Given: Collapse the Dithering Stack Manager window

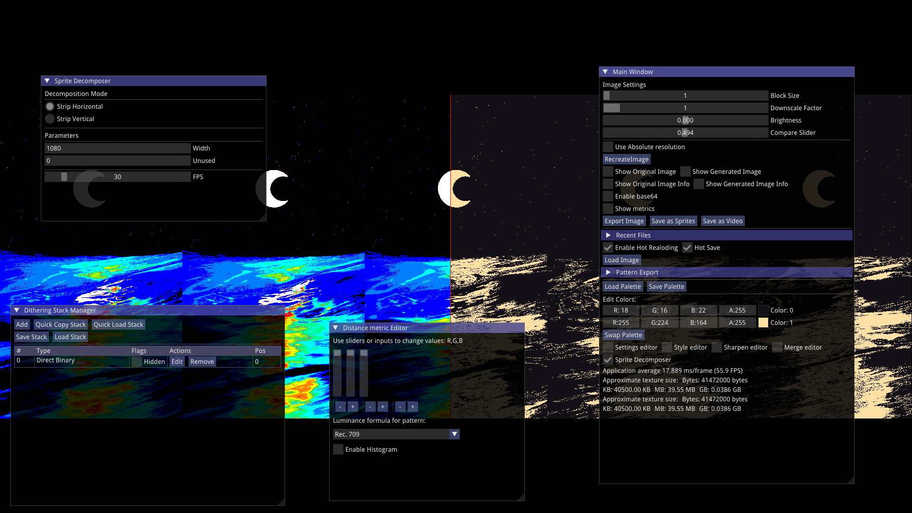Looking at the screenshot, I should 17,310.
